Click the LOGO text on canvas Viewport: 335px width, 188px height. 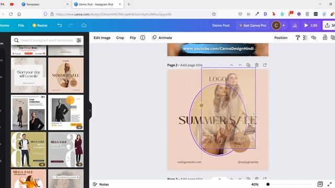coord(218,79)
